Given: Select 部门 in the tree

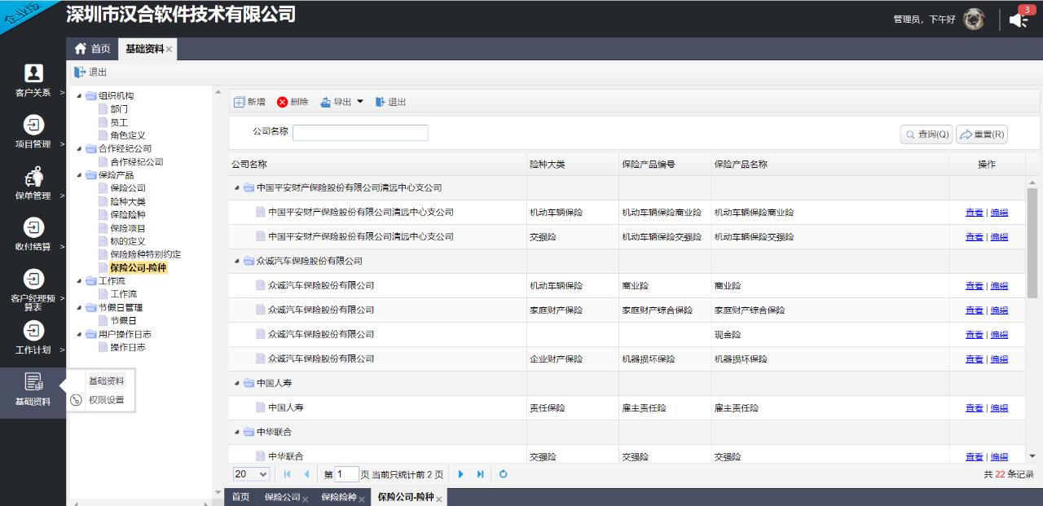Looking at the screenshot, I should tap(119, 109).
